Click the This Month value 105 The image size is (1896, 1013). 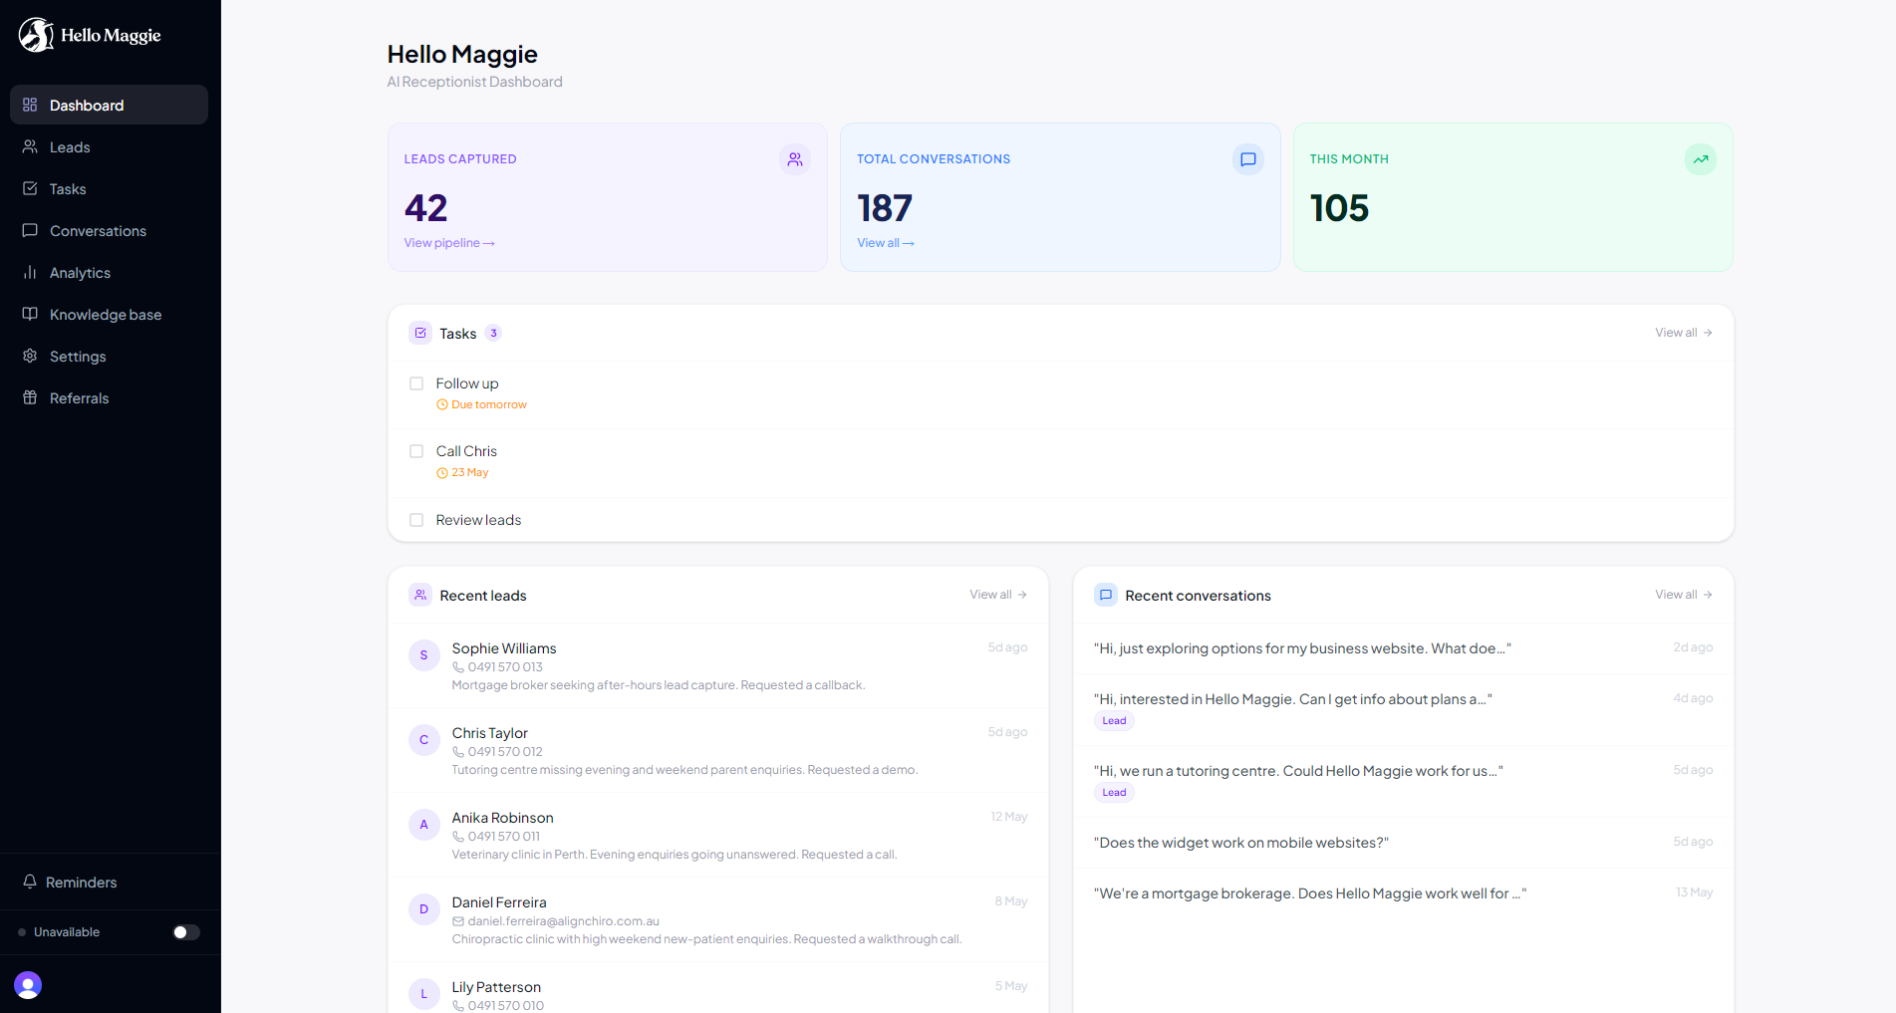click(1339, 208)
